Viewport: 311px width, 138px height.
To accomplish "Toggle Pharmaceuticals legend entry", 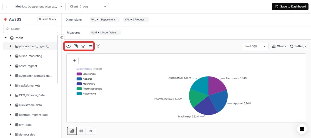I will pyautogui.click(x=89, y=89).
